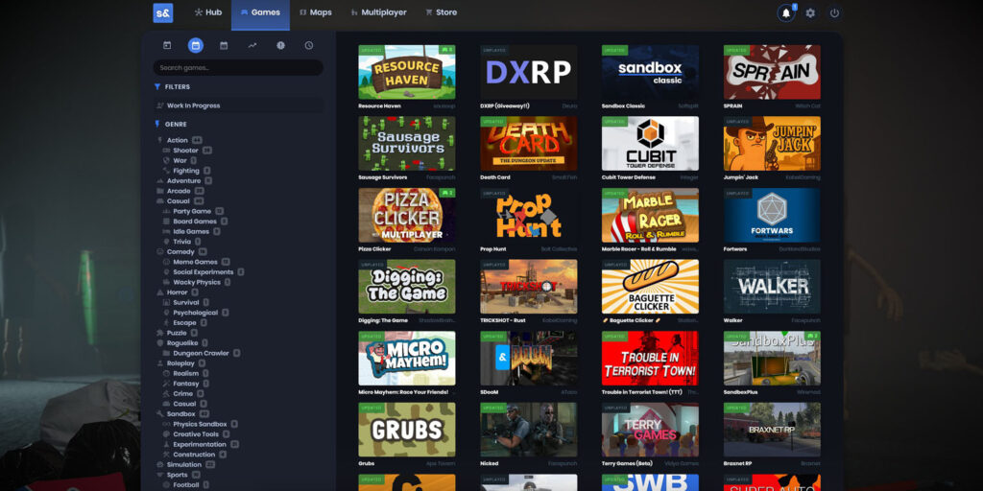Click the s& logo icon
Viewport: 983px width, 491px height.
tap(163, 13)
